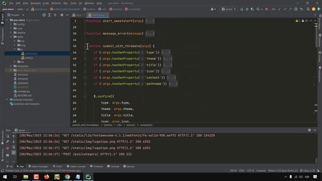Click the green Debug bug icon
This screenshot has height=181, width=322.
[247, 9]
